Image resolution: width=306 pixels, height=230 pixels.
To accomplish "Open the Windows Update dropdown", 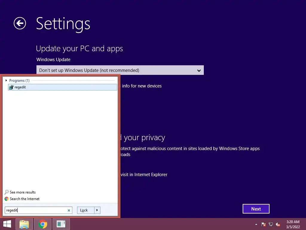I will 120,70.
